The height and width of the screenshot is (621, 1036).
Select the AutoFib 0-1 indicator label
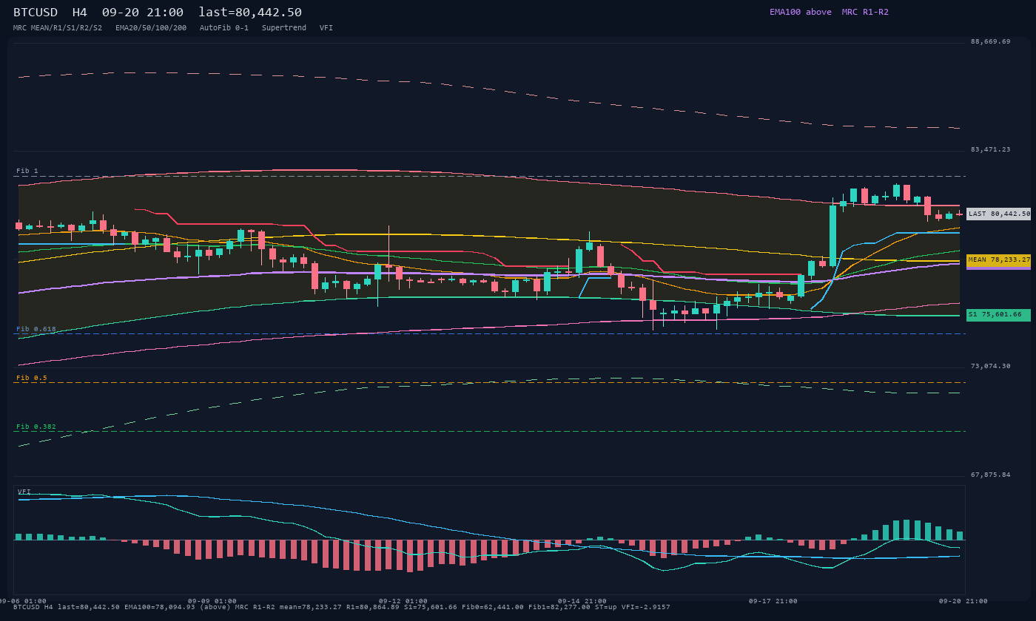[x=224, y=28]
